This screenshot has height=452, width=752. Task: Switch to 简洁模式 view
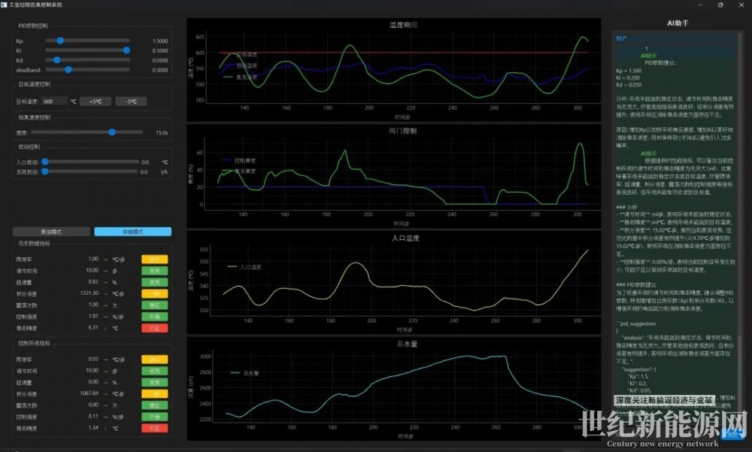coord(51,232)
